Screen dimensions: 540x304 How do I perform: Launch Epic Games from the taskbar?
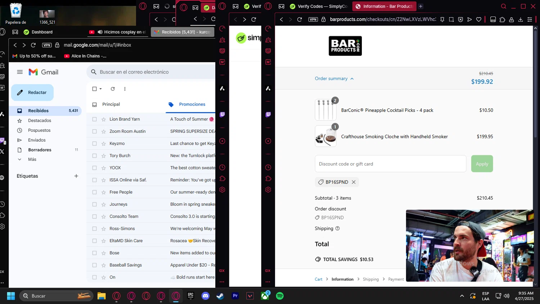click(190, 296)
